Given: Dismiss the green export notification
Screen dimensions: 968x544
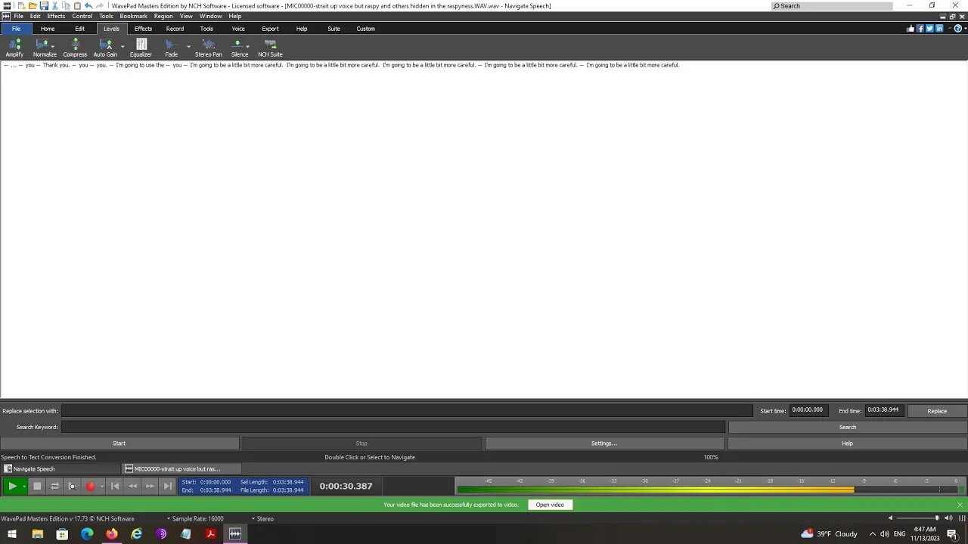Looking at the screenshot, I should point(960,505).
